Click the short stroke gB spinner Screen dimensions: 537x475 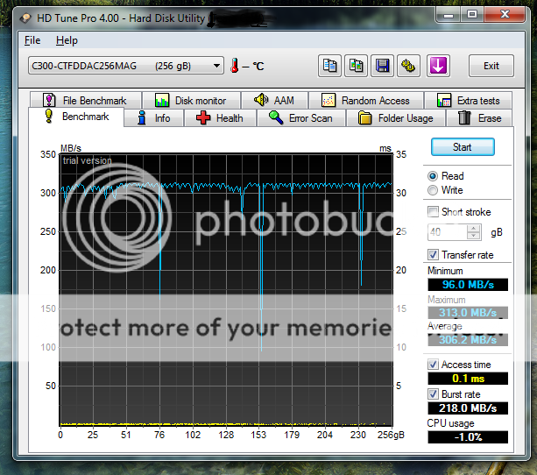point(474,232)
